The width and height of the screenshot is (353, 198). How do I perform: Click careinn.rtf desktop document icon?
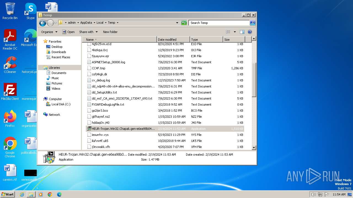pyautogui.click(x=10, y=173)
